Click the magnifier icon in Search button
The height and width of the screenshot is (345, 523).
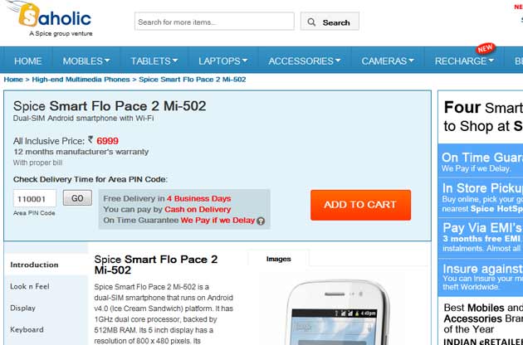(x=311, y=22)
